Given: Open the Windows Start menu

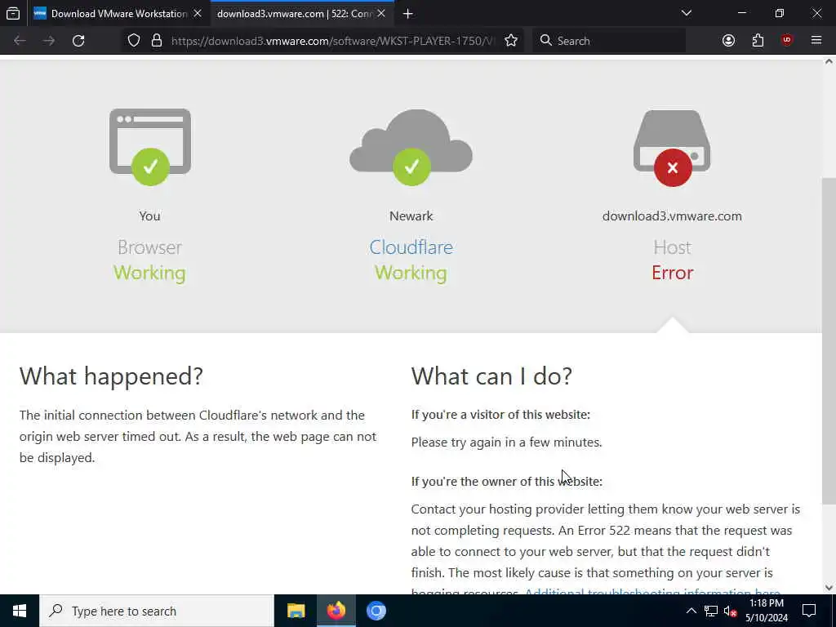Looking at the screenshot, I should (x=20, y=611).
